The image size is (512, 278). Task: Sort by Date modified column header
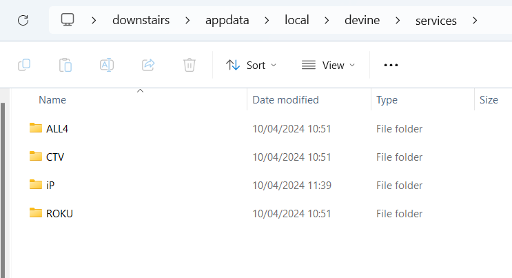[x=285, y=100]
